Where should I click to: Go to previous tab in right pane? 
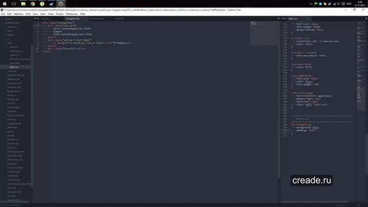[282, 19]
